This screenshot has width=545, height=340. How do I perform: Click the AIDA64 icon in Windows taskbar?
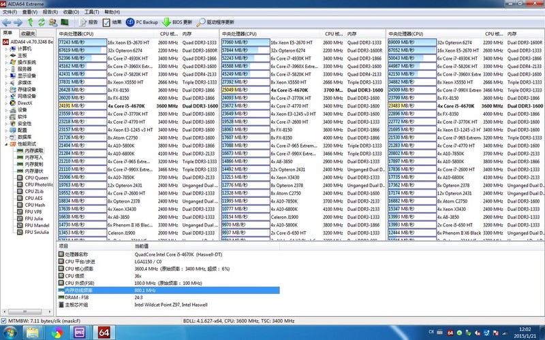point(105,333)
